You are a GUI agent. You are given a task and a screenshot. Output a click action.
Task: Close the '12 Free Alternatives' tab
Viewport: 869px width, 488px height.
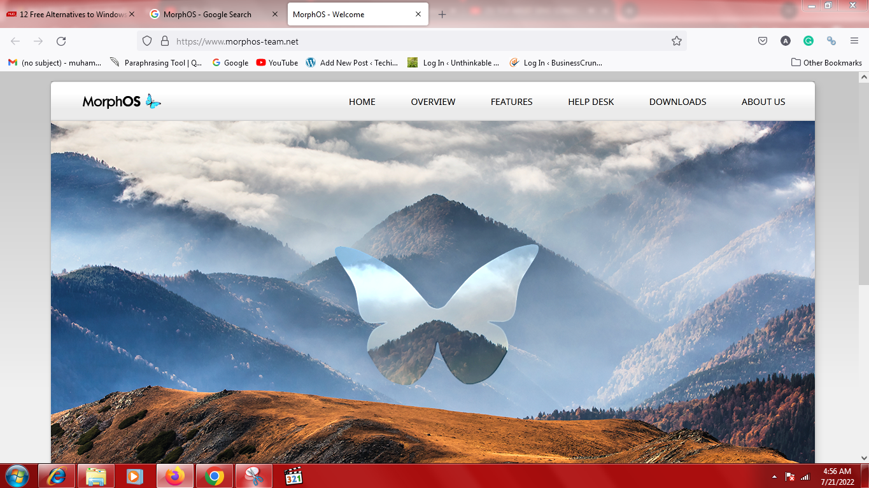point(132,14)
